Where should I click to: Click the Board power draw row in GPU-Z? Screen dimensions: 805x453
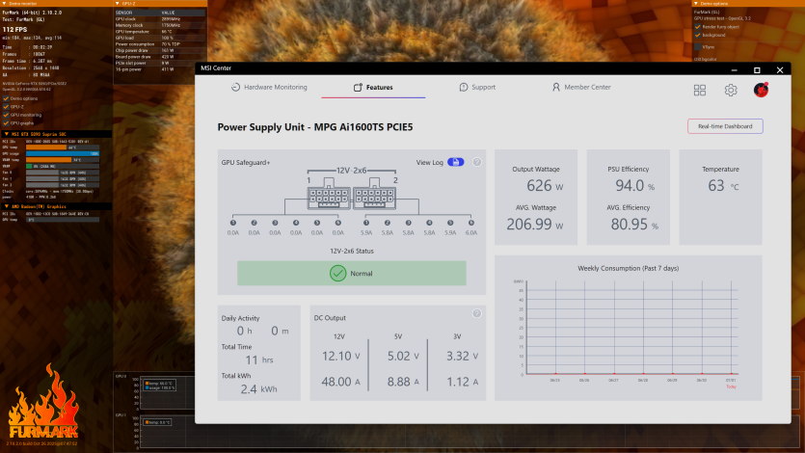160,57
